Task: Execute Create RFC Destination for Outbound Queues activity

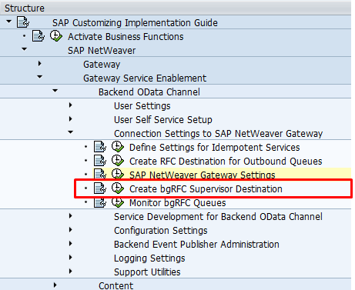Action: coord(118,161)
